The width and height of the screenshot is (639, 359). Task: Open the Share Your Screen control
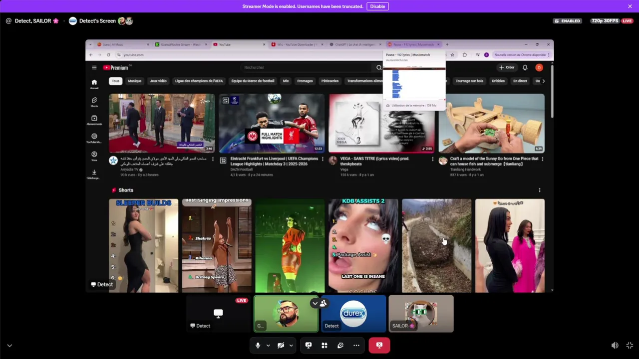pyautogui.click(x=309, y=345)
